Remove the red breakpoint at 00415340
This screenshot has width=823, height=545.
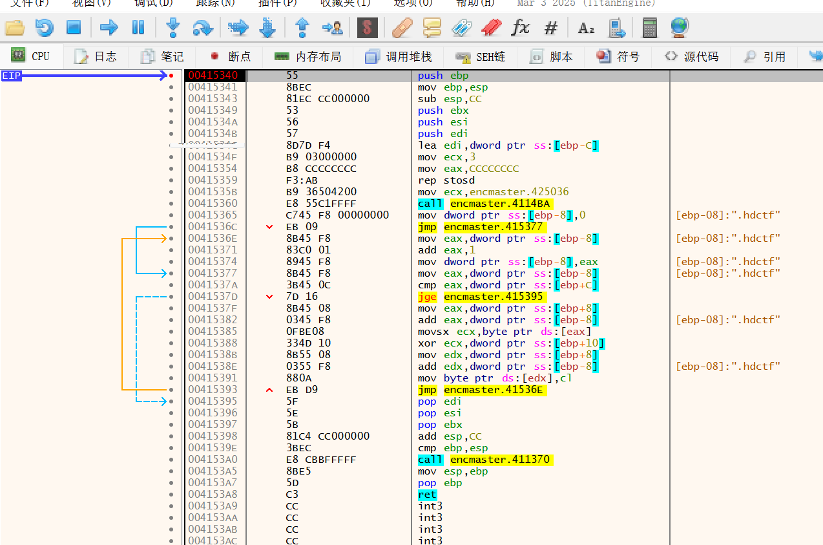click(x=171, y=76)
